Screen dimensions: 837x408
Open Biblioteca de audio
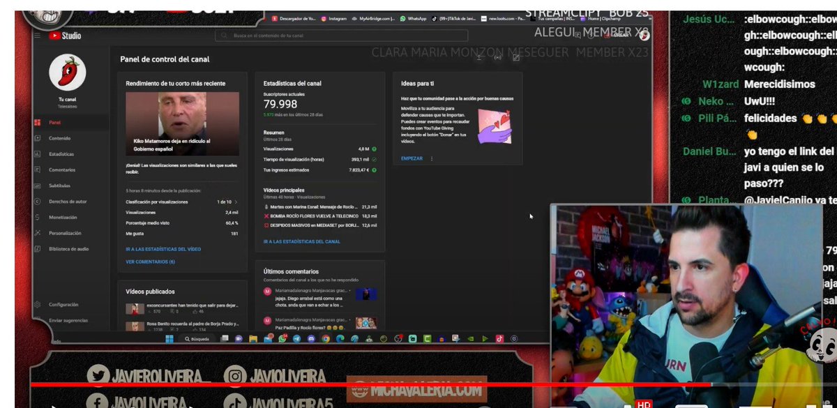pos(68,249)
